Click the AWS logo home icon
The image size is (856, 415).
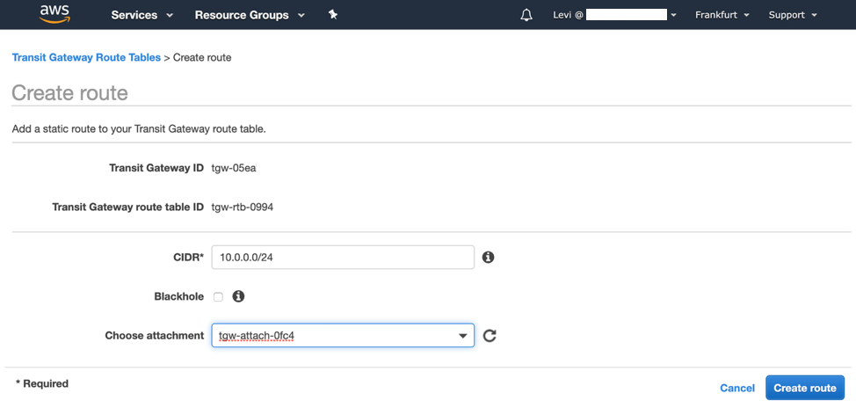[x=54, y=14]
